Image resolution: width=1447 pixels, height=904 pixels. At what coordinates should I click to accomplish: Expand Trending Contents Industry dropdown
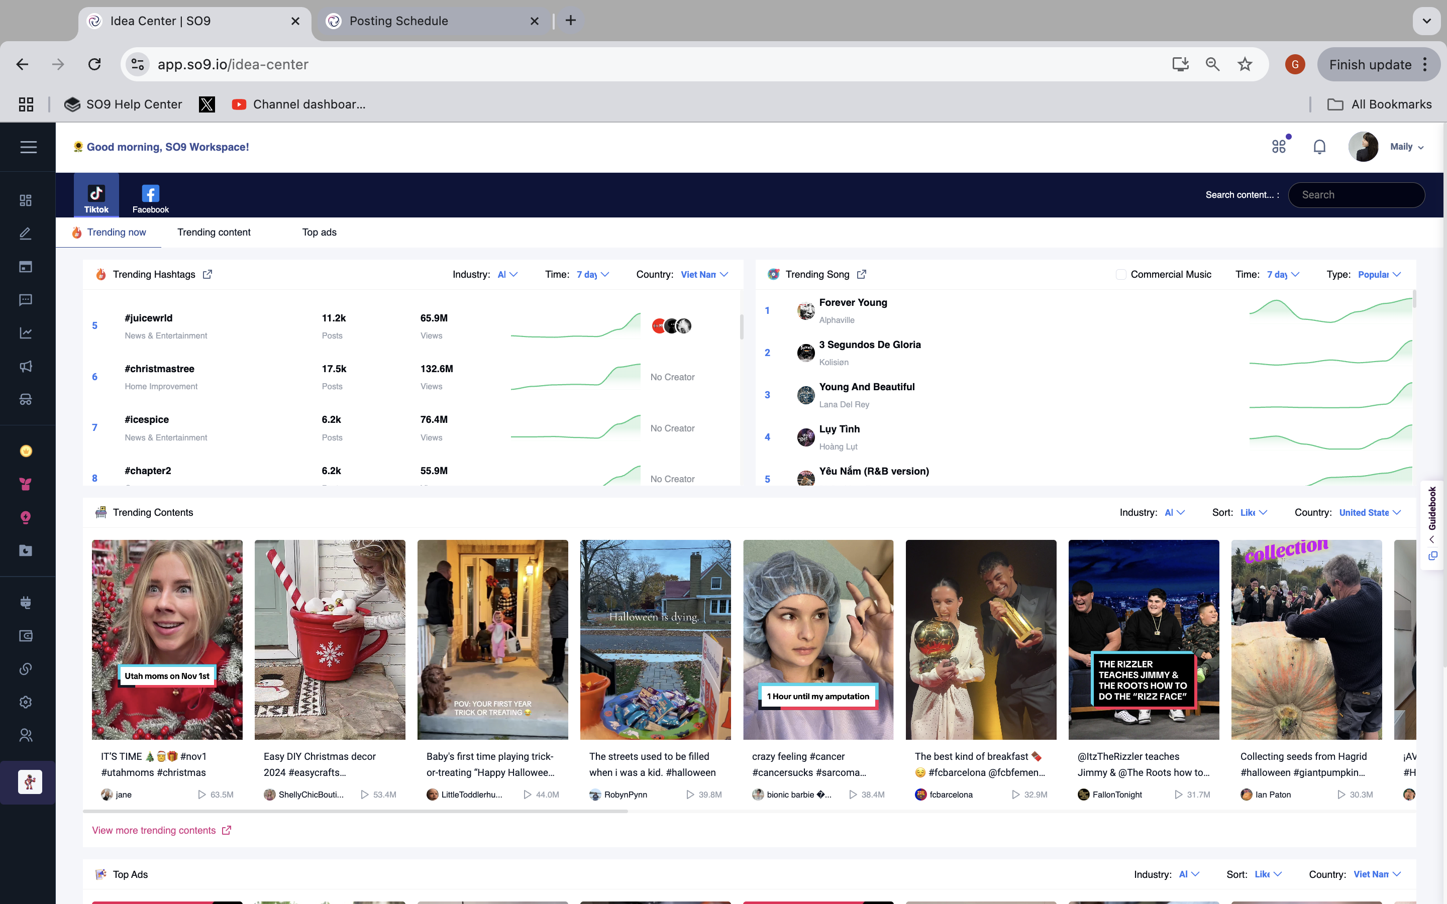1175,512
